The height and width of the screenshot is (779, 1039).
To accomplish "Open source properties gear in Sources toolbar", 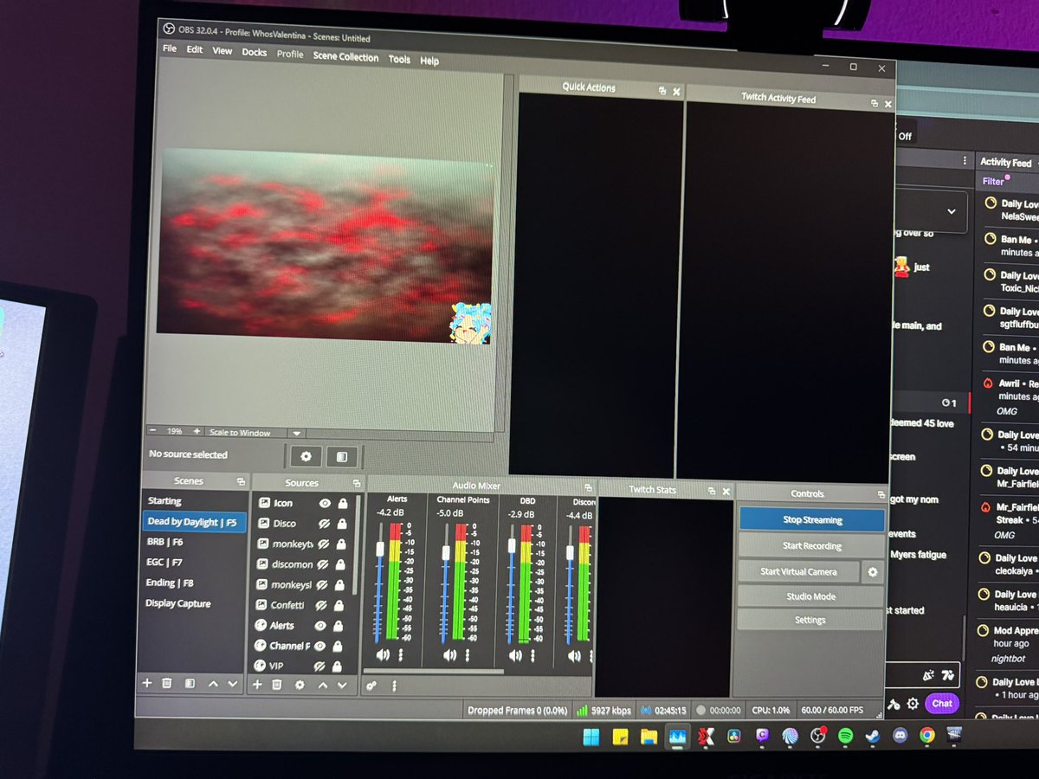I will pos(300,685).
